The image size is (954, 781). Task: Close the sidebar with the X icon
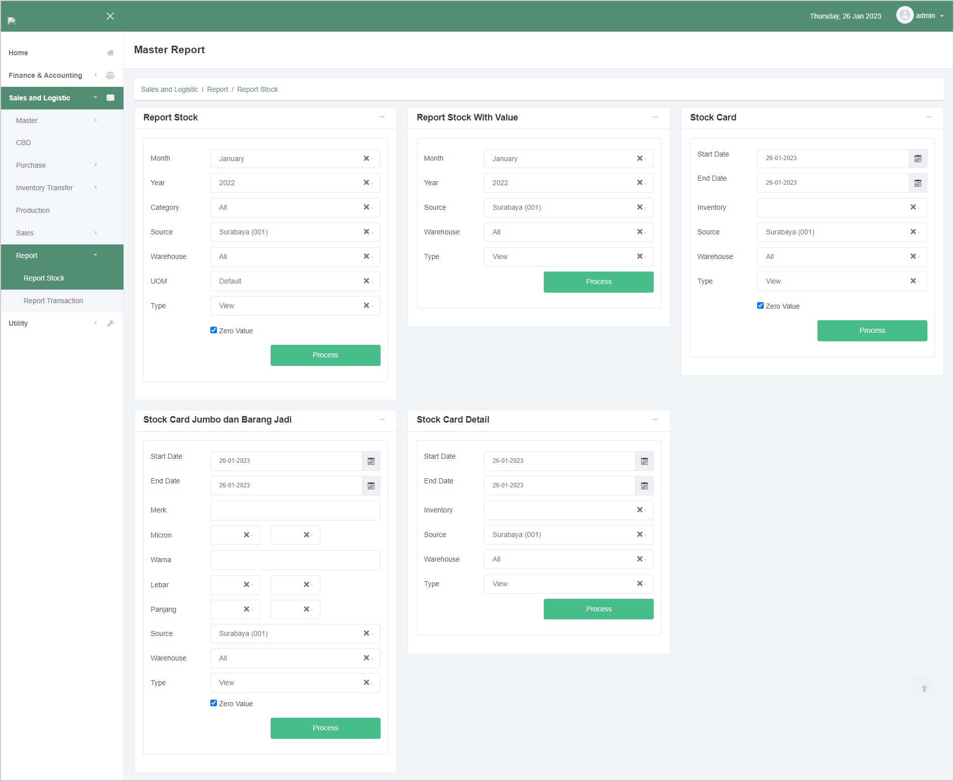(110, 16)
